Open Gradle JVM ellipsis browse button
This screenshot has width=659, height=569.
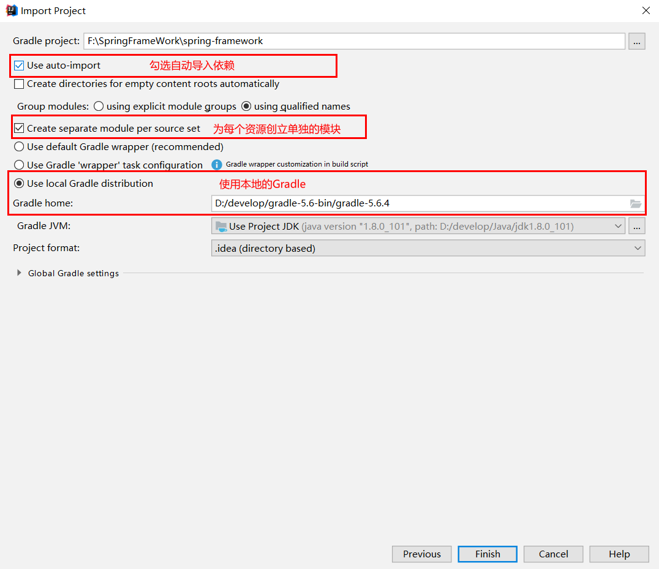[637, 226]
